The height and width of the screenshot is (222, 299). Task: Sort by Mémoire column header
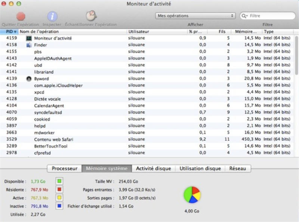pos(247,32)
